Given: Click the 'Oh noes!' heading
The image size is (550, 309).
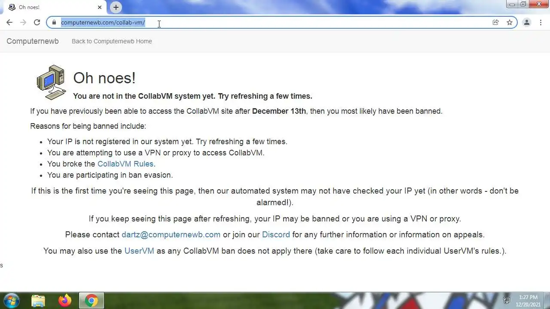Looking at the screenshot, I should coord(104,78).
